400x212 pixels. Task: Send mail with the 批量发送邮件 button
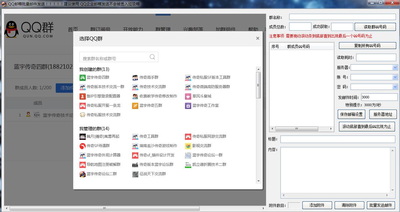click(381, 205)
